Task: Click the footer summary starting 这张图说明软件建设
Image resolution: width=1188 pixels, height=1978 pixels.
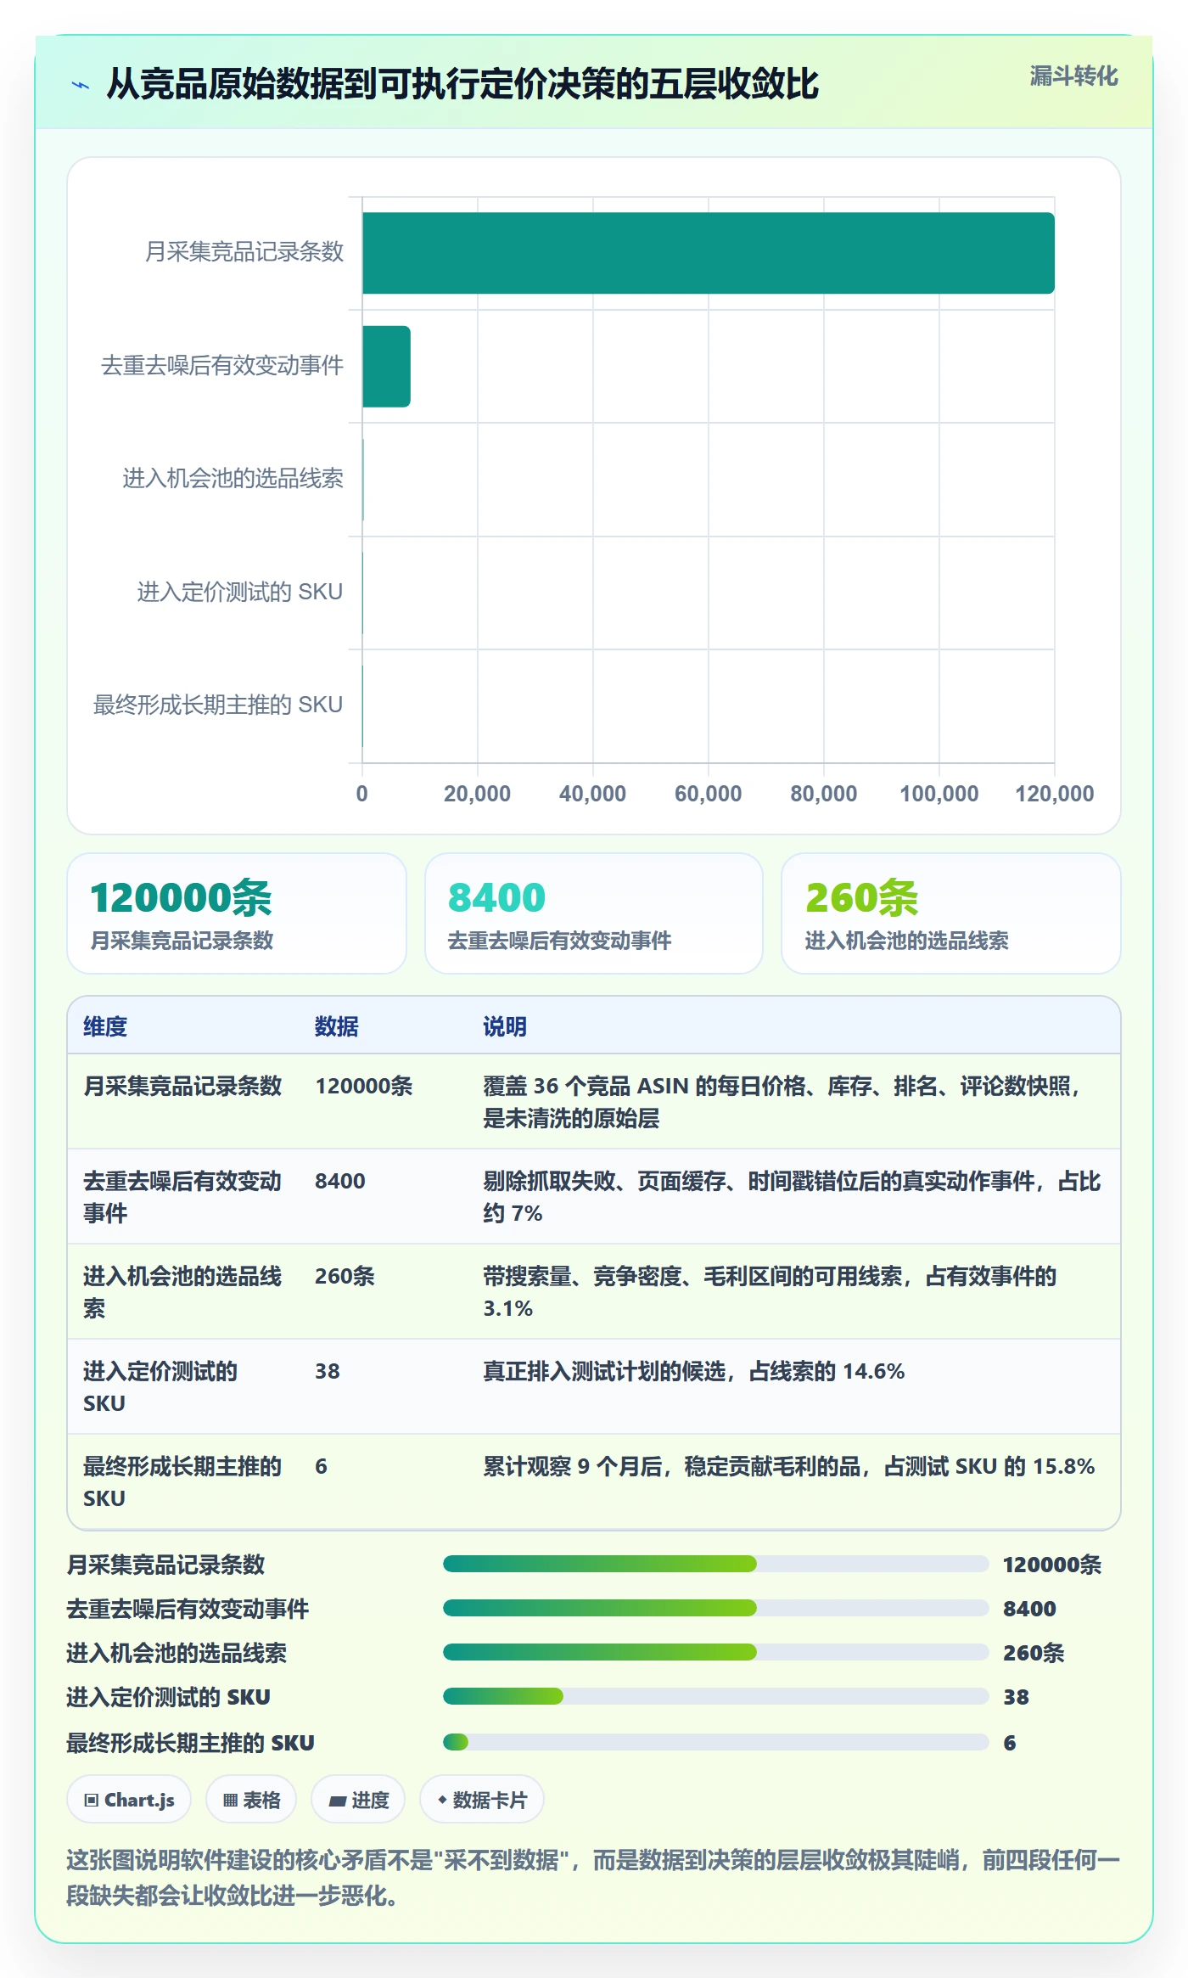Action: pos(594,1878)
